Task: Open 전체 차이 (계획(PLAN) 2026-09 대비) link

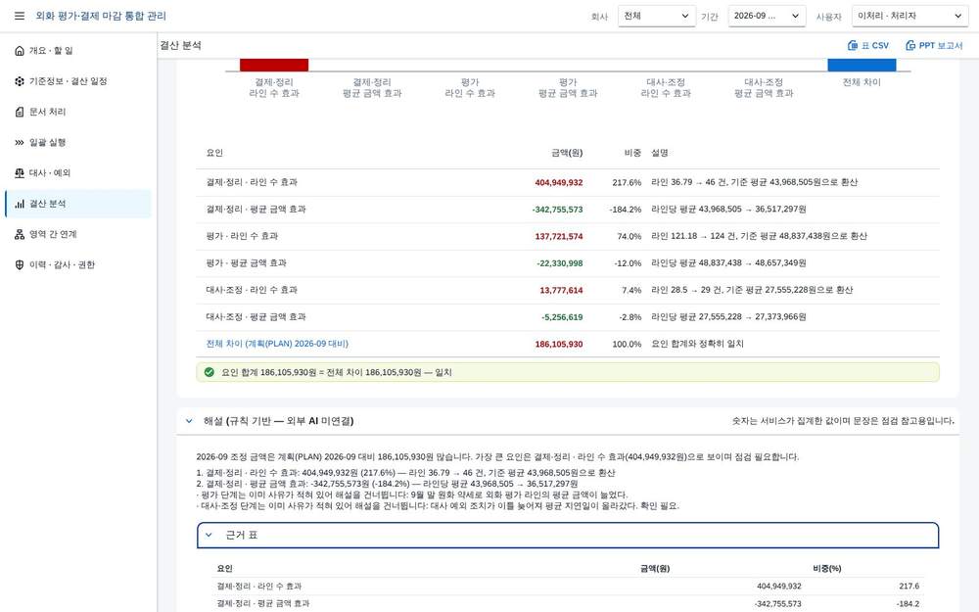Action: (x=277, y=344)
